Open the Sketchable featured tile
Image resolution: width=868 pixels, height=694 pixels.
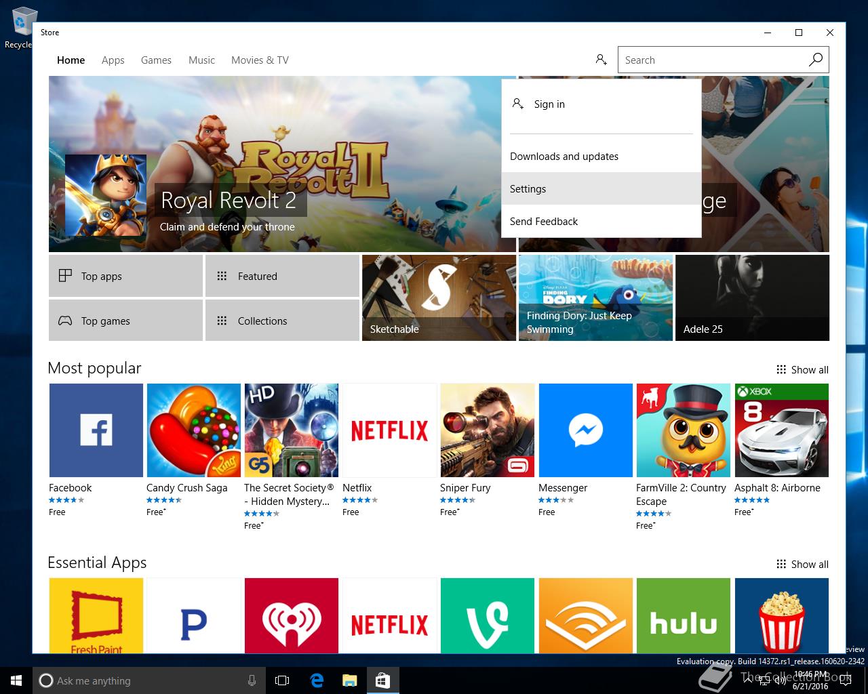click(x=439, y=298)
